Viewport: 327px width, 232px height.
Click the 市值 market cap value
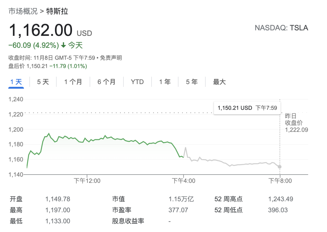point(181,199)
